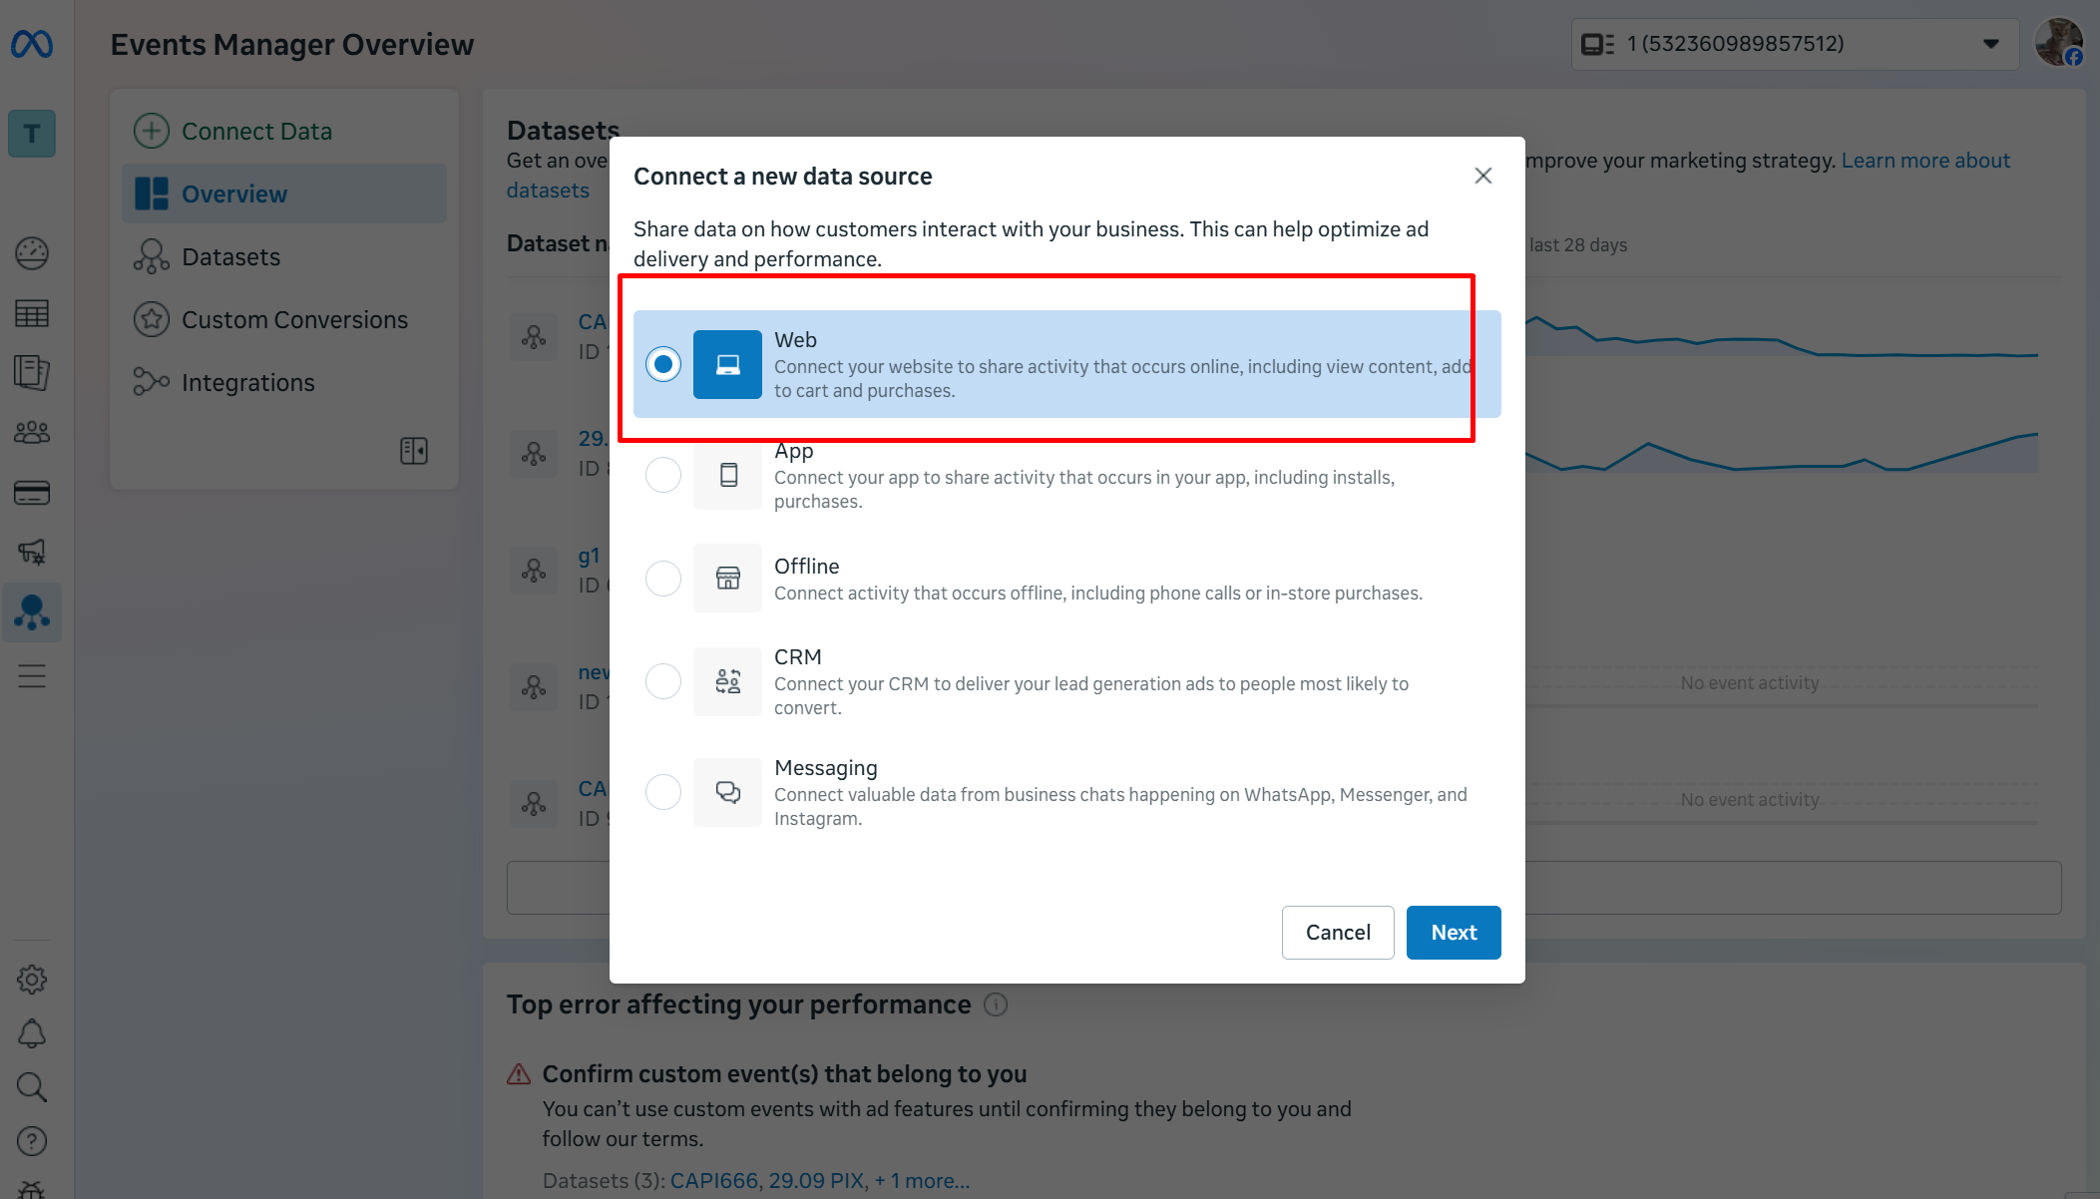Image resolution: width=2100 pixels, height=1199 pixels.
Task: Go to Integrations menu item
Action: coord(247,383)
